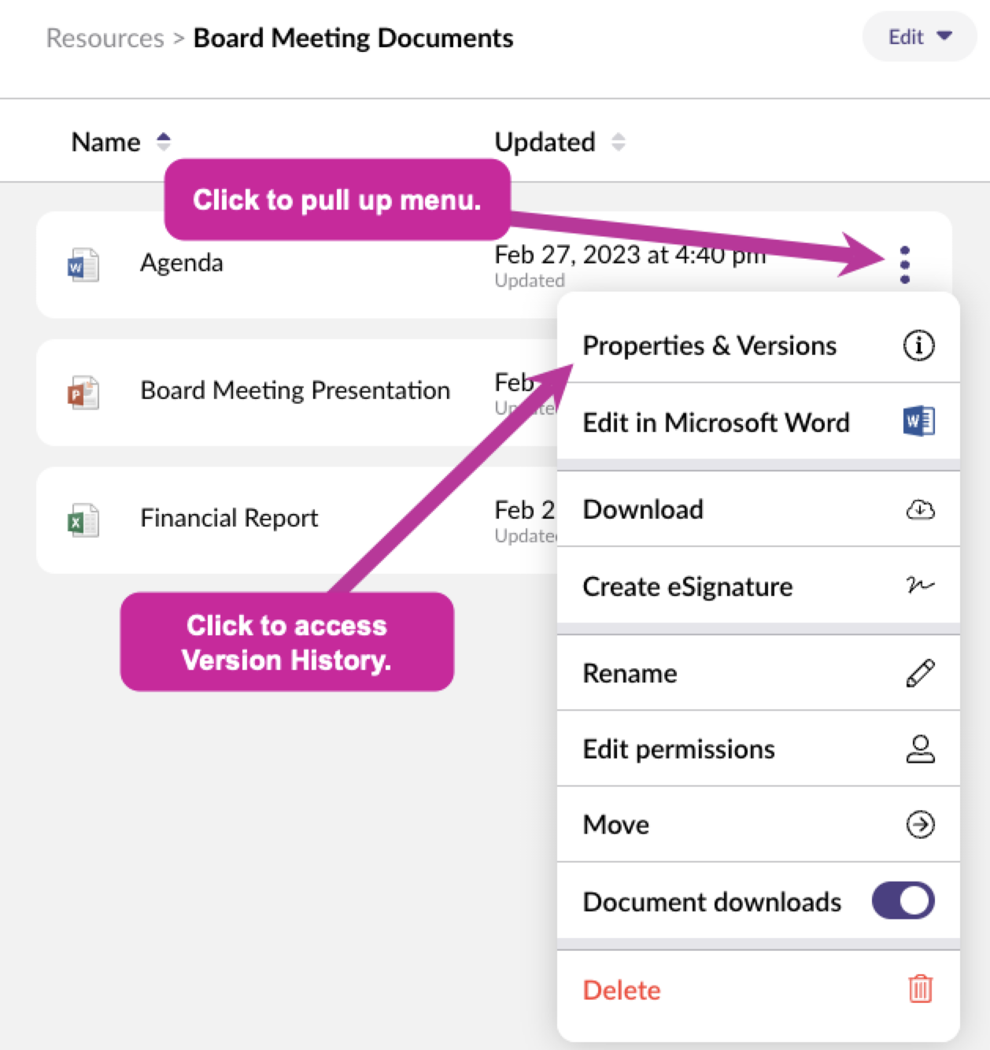Sort the list by Name column arrows
Viewport: 990px width, 1050px height.
[x=164, y=142]
